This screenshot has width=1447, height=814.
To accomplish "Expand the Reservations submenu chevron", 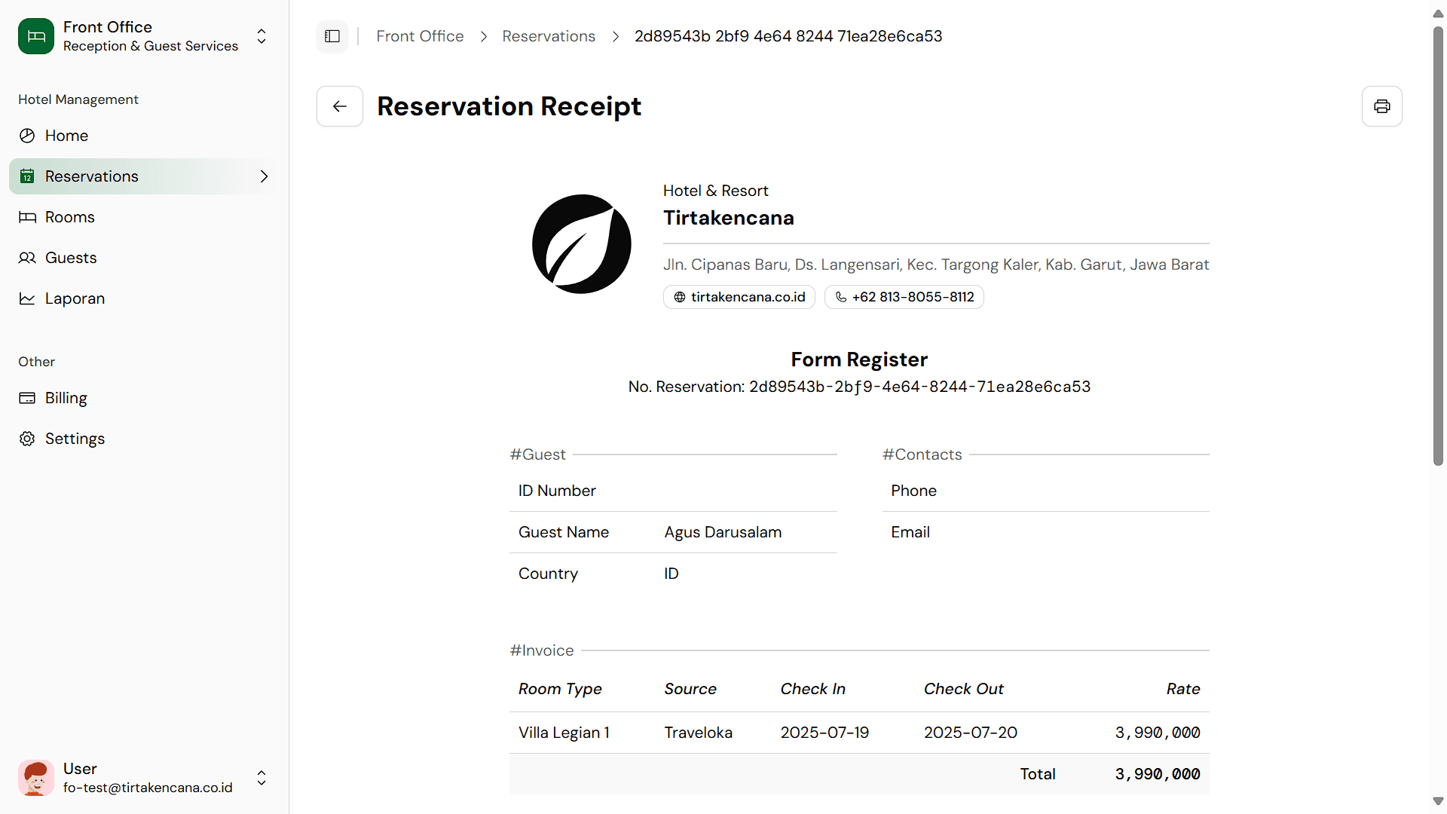I will 264,176.
